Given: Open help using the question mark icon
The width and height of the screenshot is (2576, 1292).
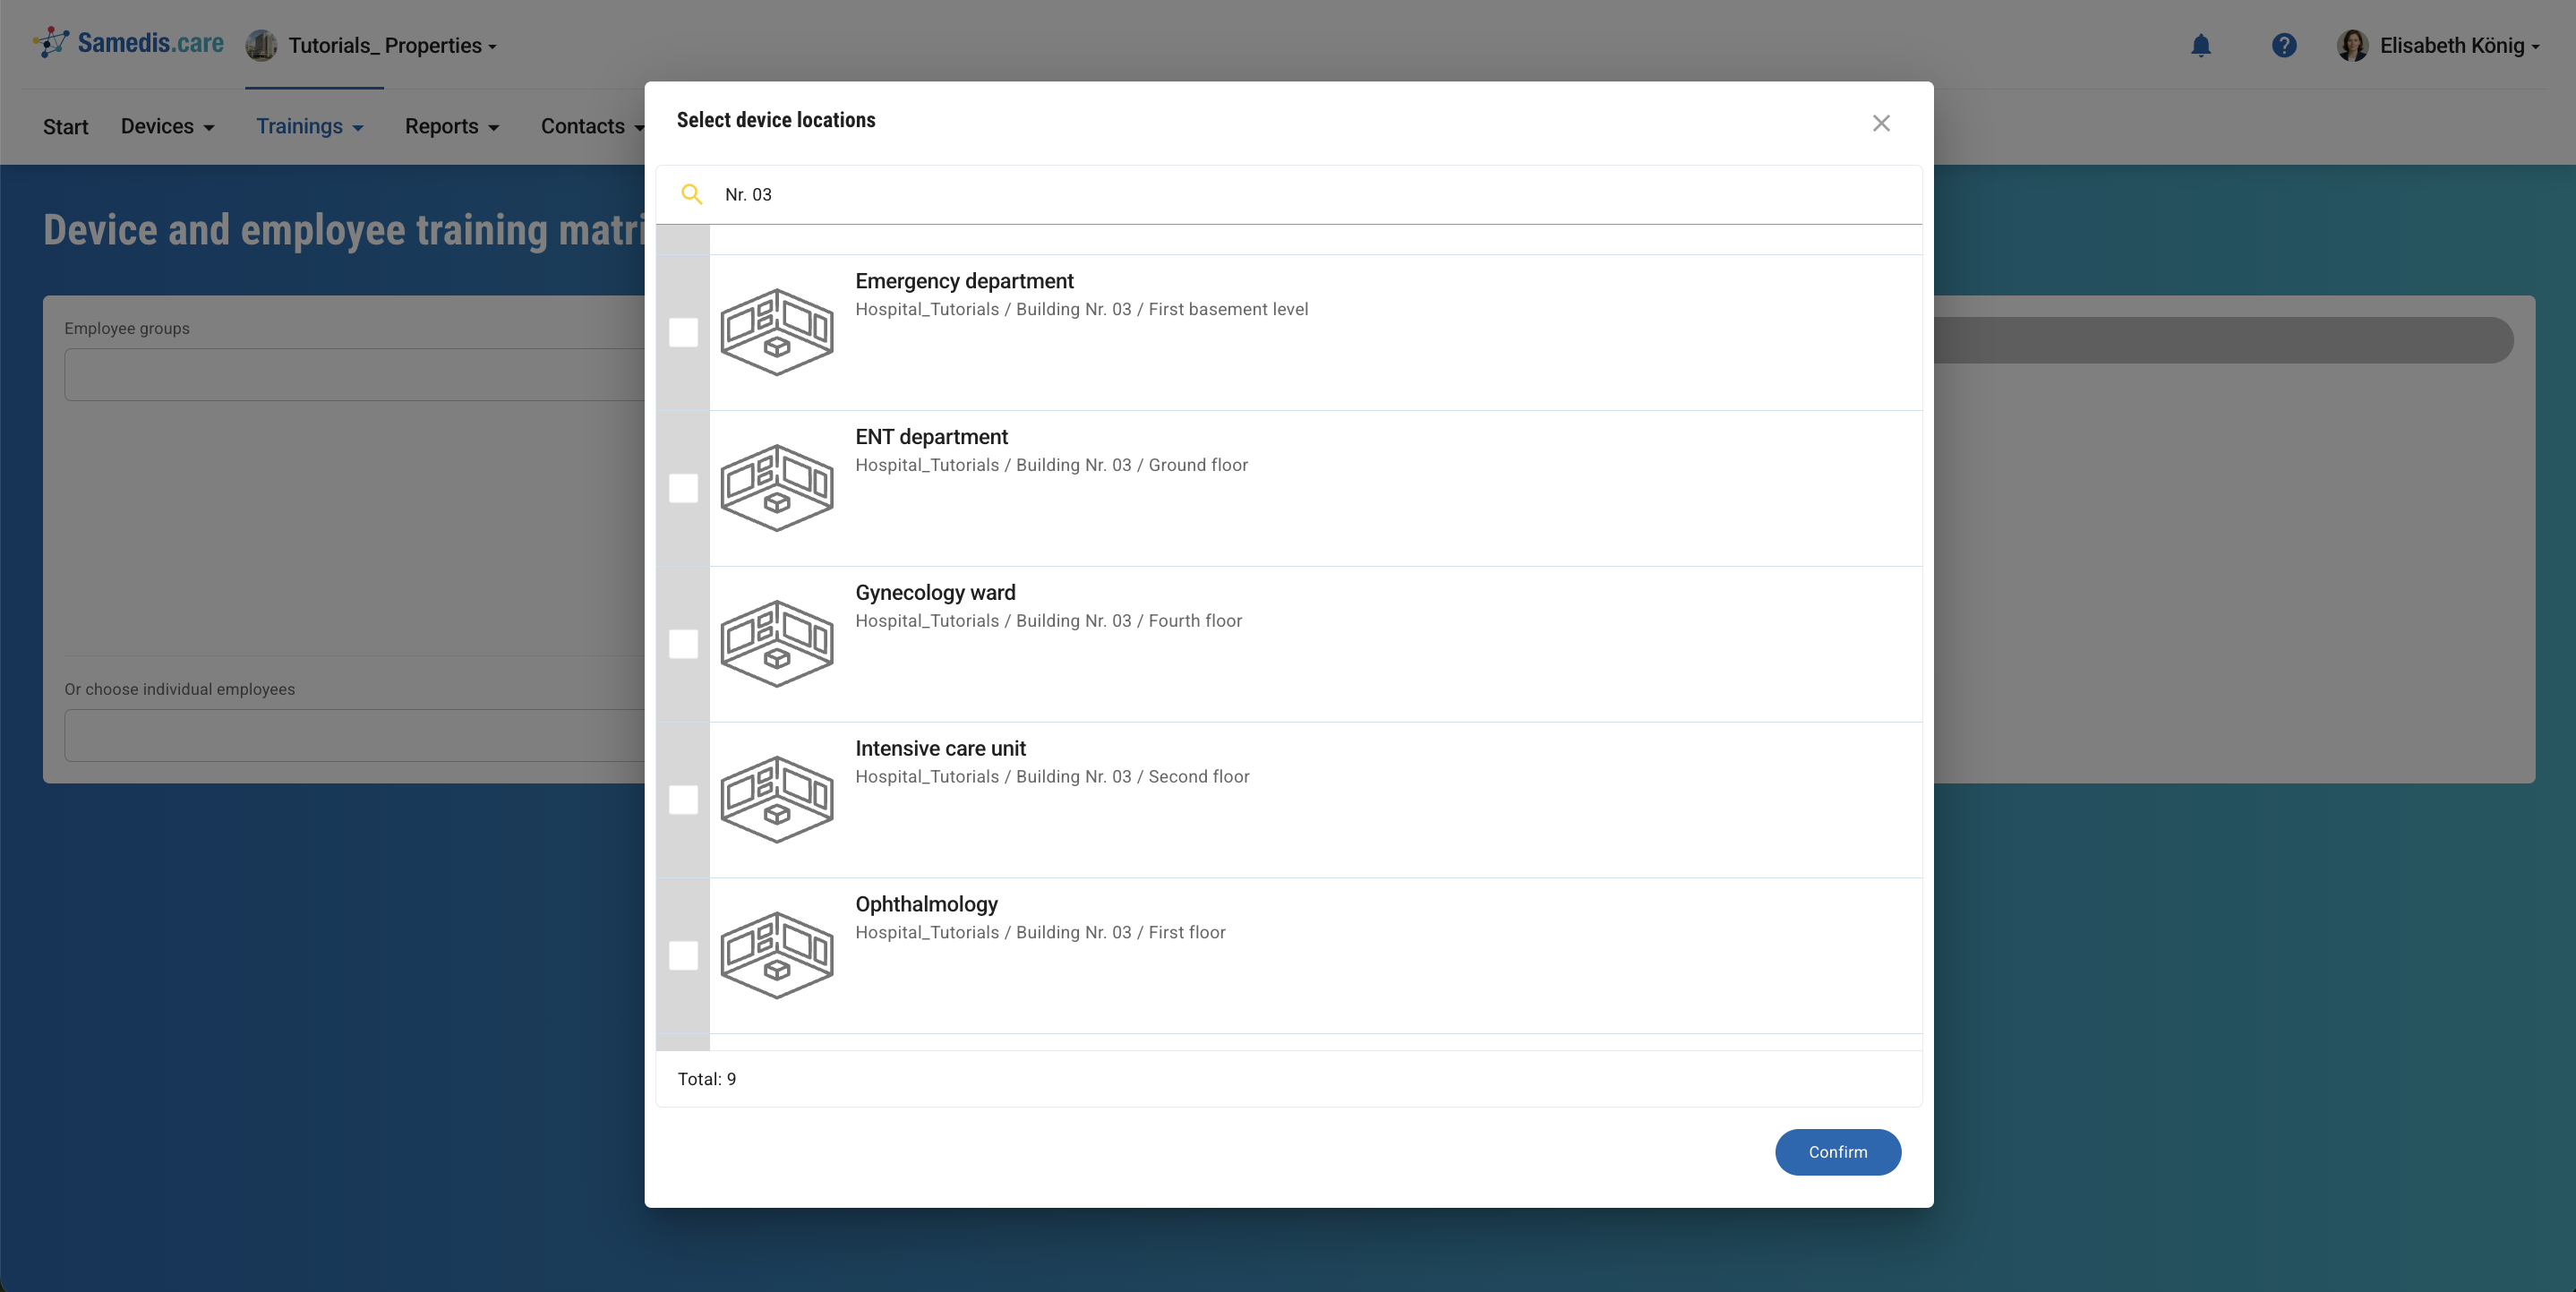Looking at the screenshot, I should [x=2284, y=45].
